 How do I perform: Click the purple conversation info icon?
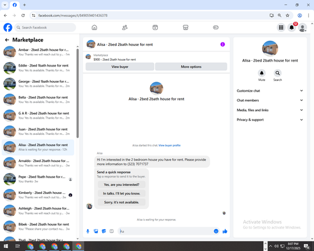[222, 45]
